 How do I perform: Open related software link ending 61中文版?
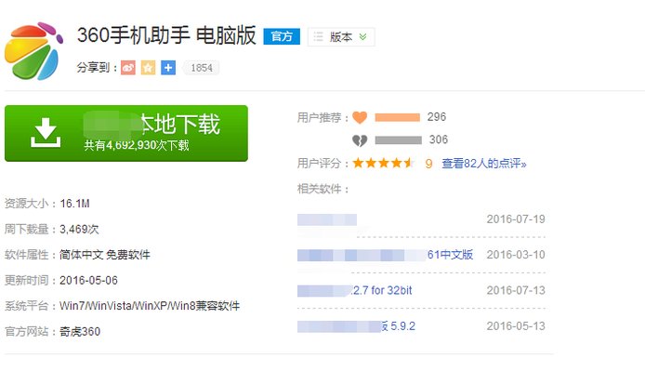385,255
